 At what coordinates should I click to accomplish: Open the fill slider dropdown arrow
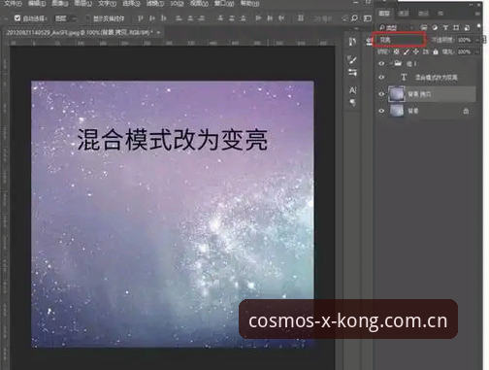pos(477,51)
